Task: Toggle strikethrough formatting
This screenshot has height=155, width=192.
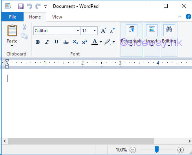Action: [66, 42]
